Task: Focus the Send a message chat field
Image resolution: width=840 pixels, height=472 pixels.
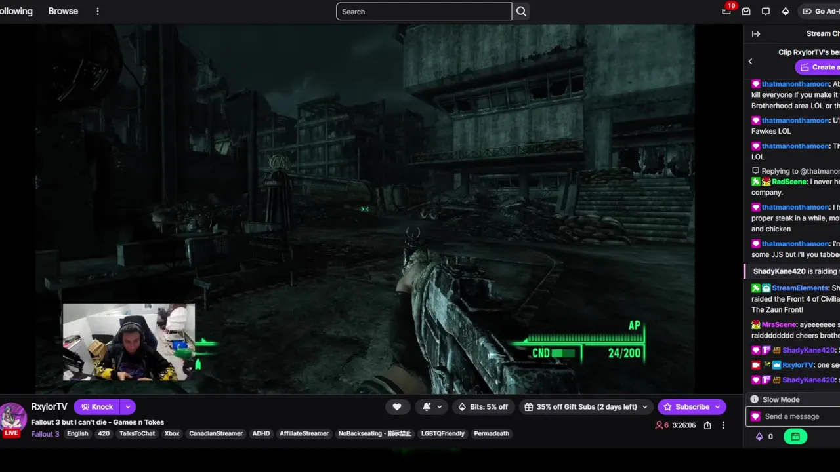Action: [794, 416]
